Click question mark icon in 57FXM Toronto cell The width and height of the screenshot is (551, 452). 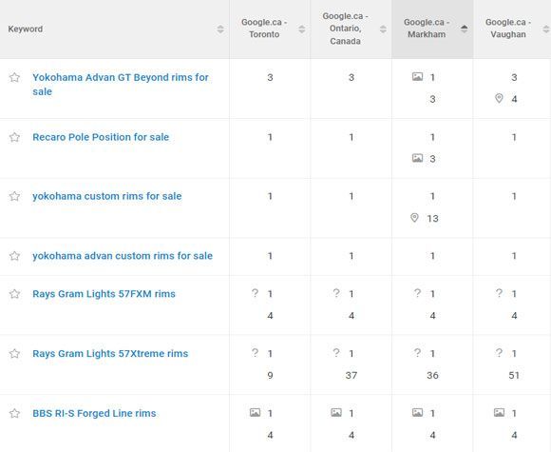(x=255, y=293)
